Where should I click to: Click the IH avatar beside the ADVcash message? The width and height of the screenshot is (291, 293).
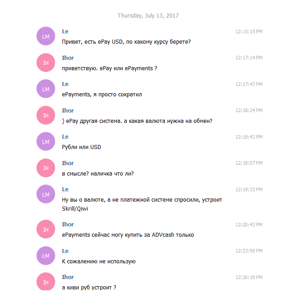pyautogui.click(x=46, y=229)
